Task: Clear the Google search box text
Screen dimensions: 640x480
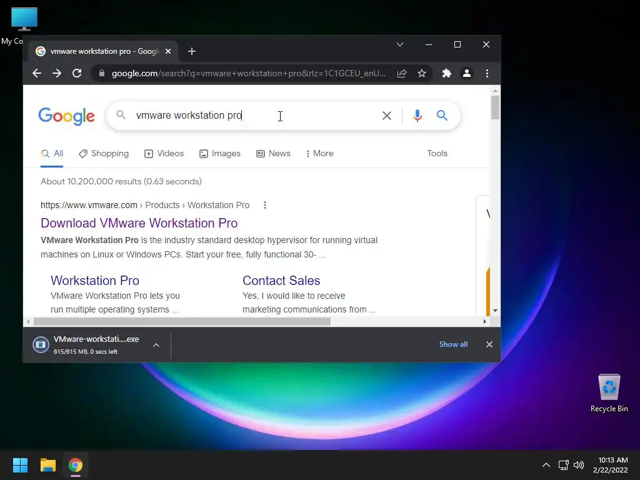Action: point(386,116)
